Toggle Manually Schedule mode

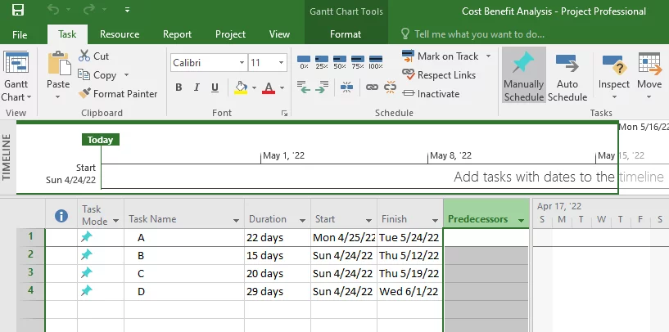click(x=523, y=75)
